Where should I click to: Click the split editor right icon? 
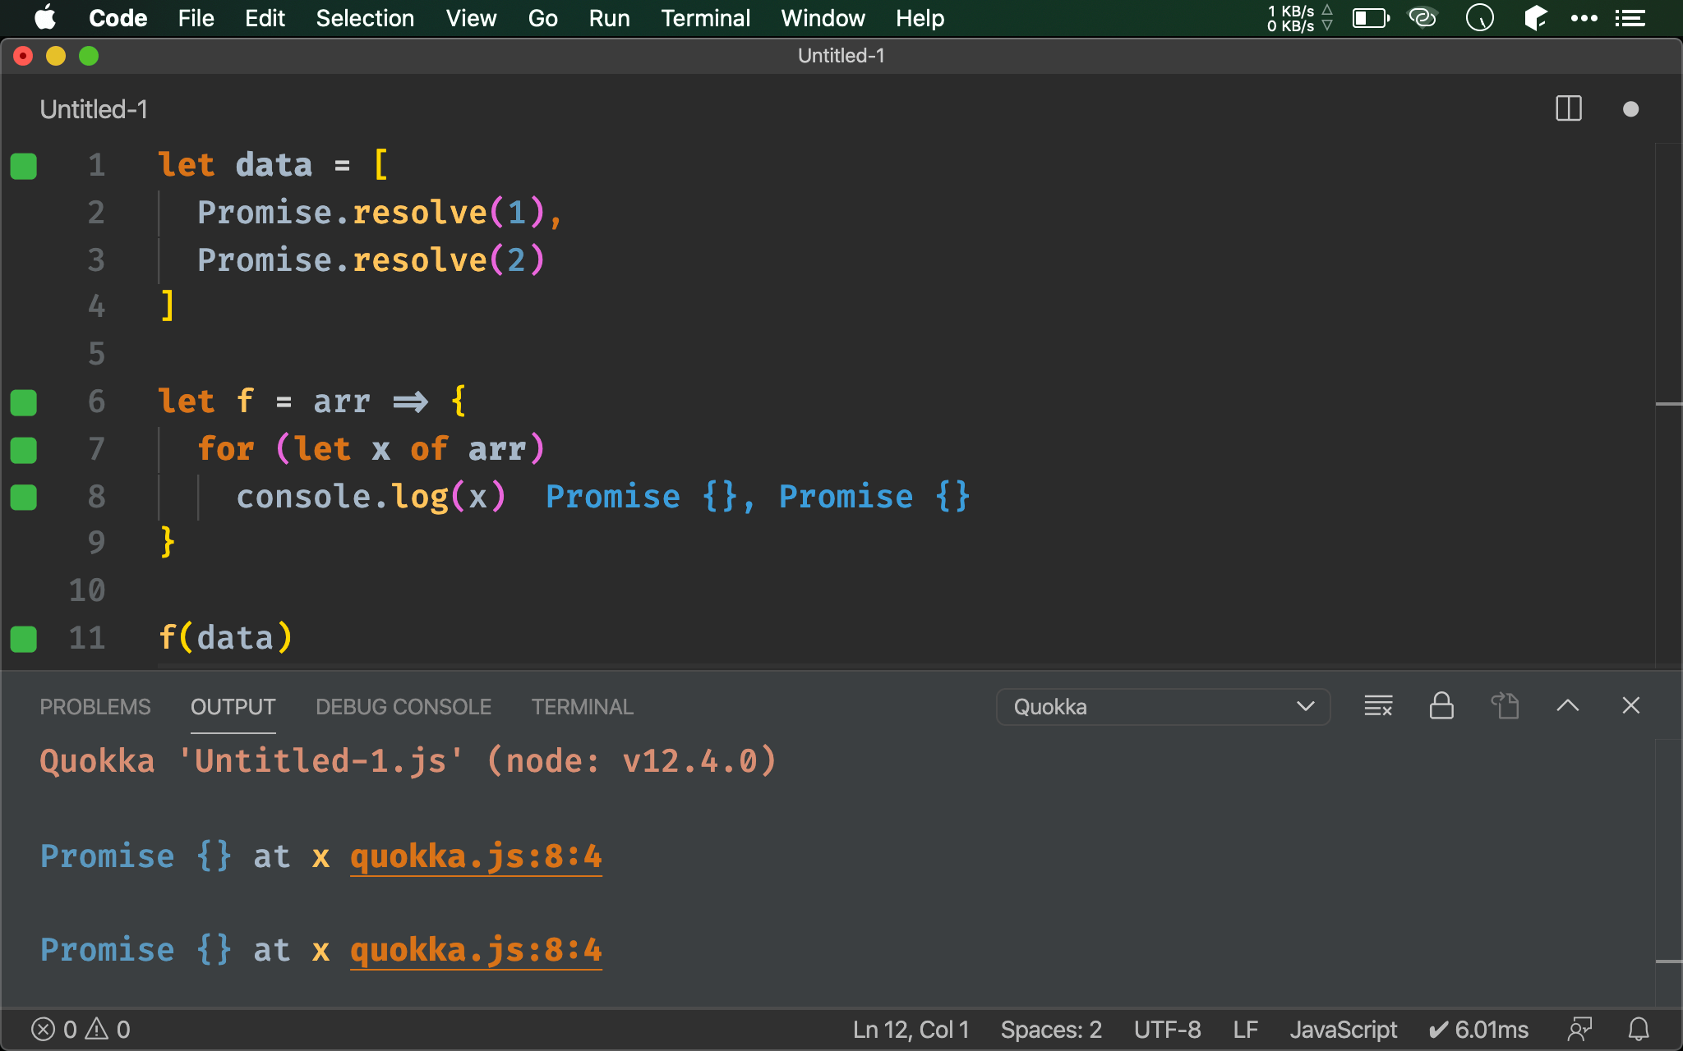tap(1568, 109)
